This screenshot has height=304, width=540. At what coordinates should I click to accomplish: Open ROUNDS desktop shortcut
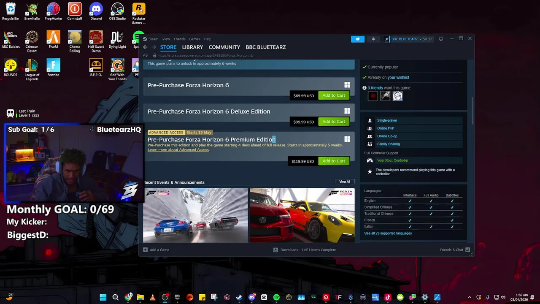[x=11, y=68]
